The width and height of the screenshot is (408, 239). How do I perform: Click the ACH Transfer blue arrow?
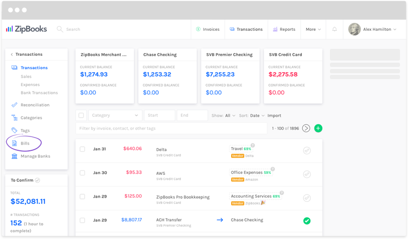[x=220, y=220]
